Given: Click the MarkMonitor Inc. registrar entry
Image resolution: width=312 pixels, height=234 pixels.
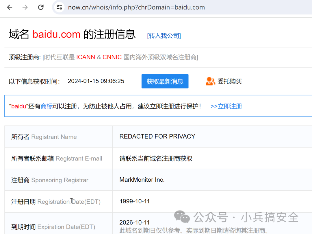Looking at the screenshot, I should (x=142, y=180).
